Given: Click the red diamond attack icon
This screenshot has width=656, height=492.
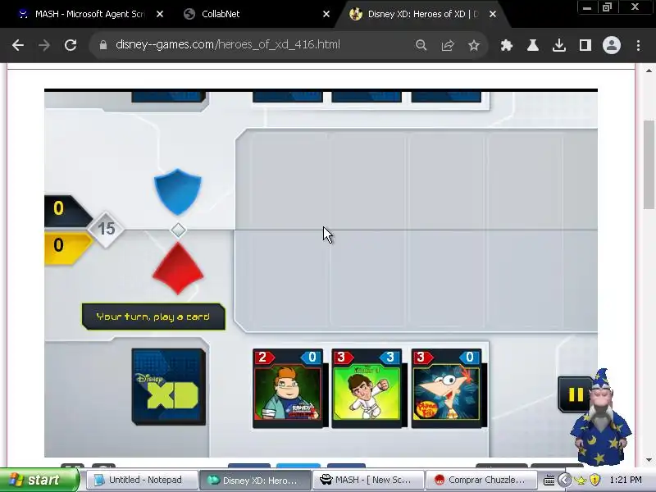Looking at the screenshot, I should pyautogui.click(x=178, y=269).
